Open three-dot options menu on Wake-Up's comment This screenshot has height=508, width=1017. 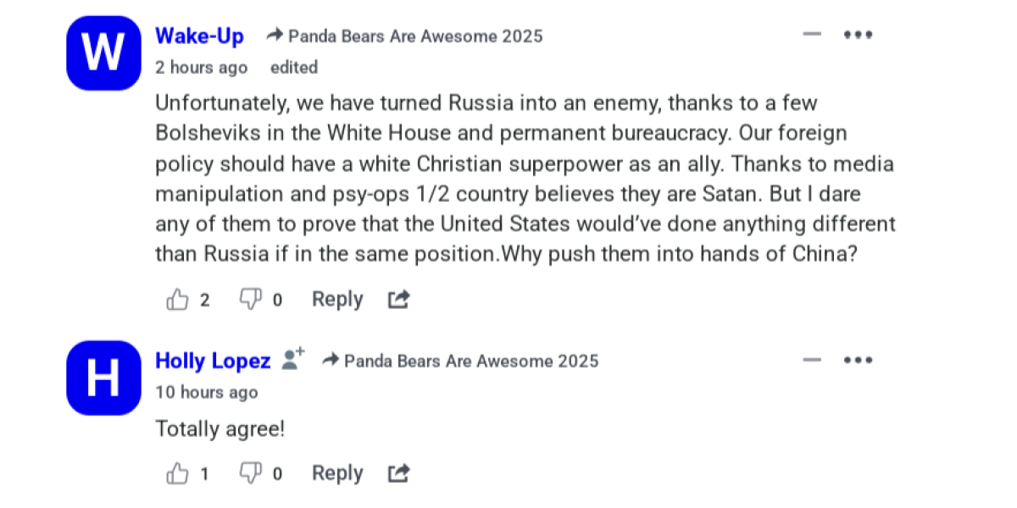click(859, 35)
